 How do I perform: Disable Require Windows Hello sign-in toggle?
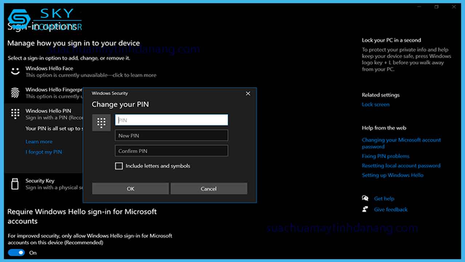tap(16, 253)
